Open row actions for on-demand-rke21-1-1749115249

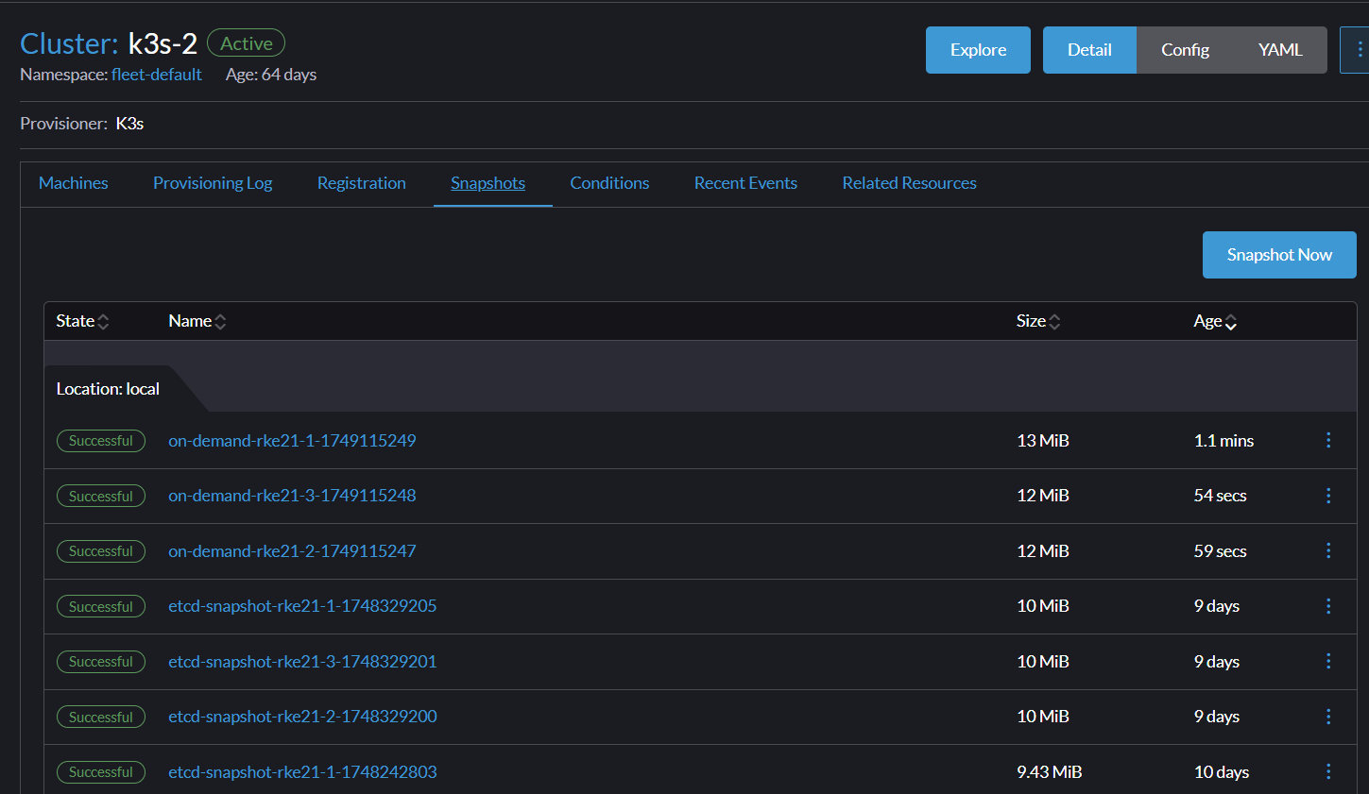1328,440
